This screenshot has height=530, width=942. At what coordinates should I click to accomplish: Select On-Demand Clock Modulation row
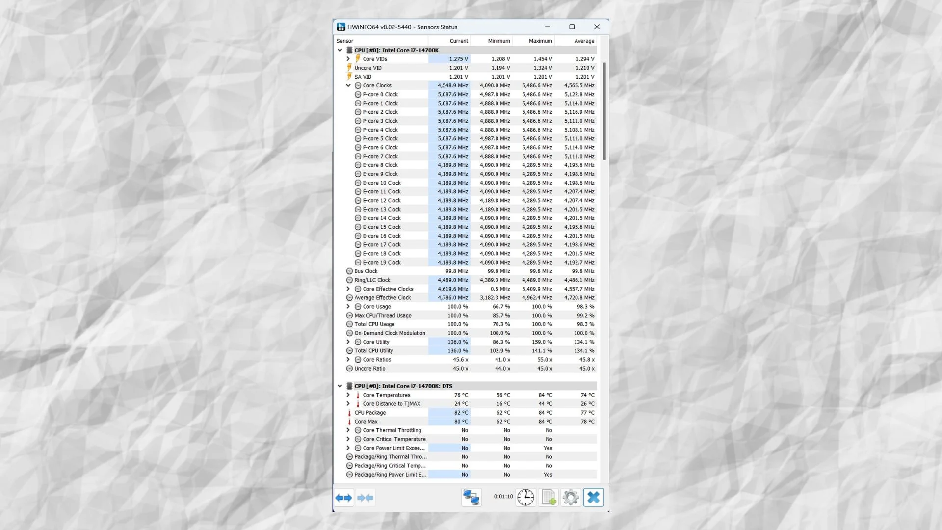coord(466,333)
